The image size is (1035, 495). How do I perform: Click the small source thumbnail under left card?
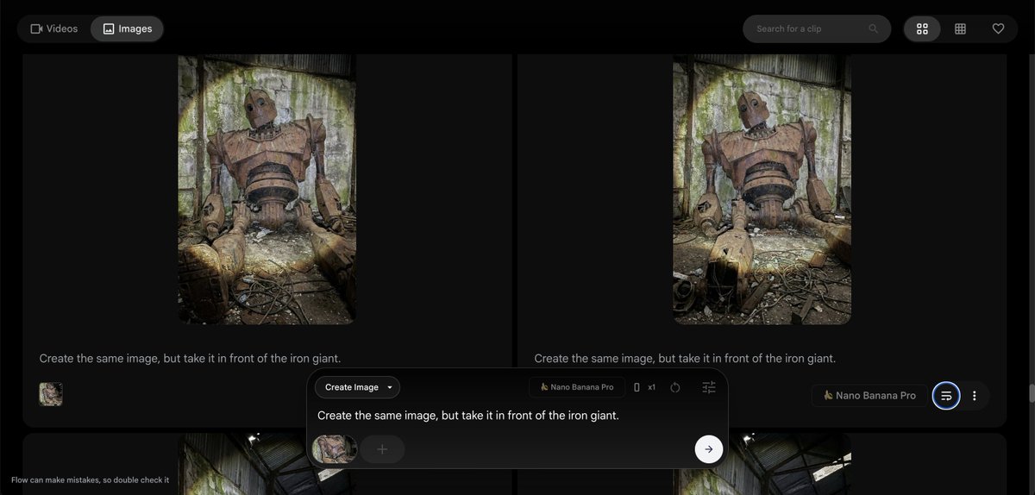[51, 394]
